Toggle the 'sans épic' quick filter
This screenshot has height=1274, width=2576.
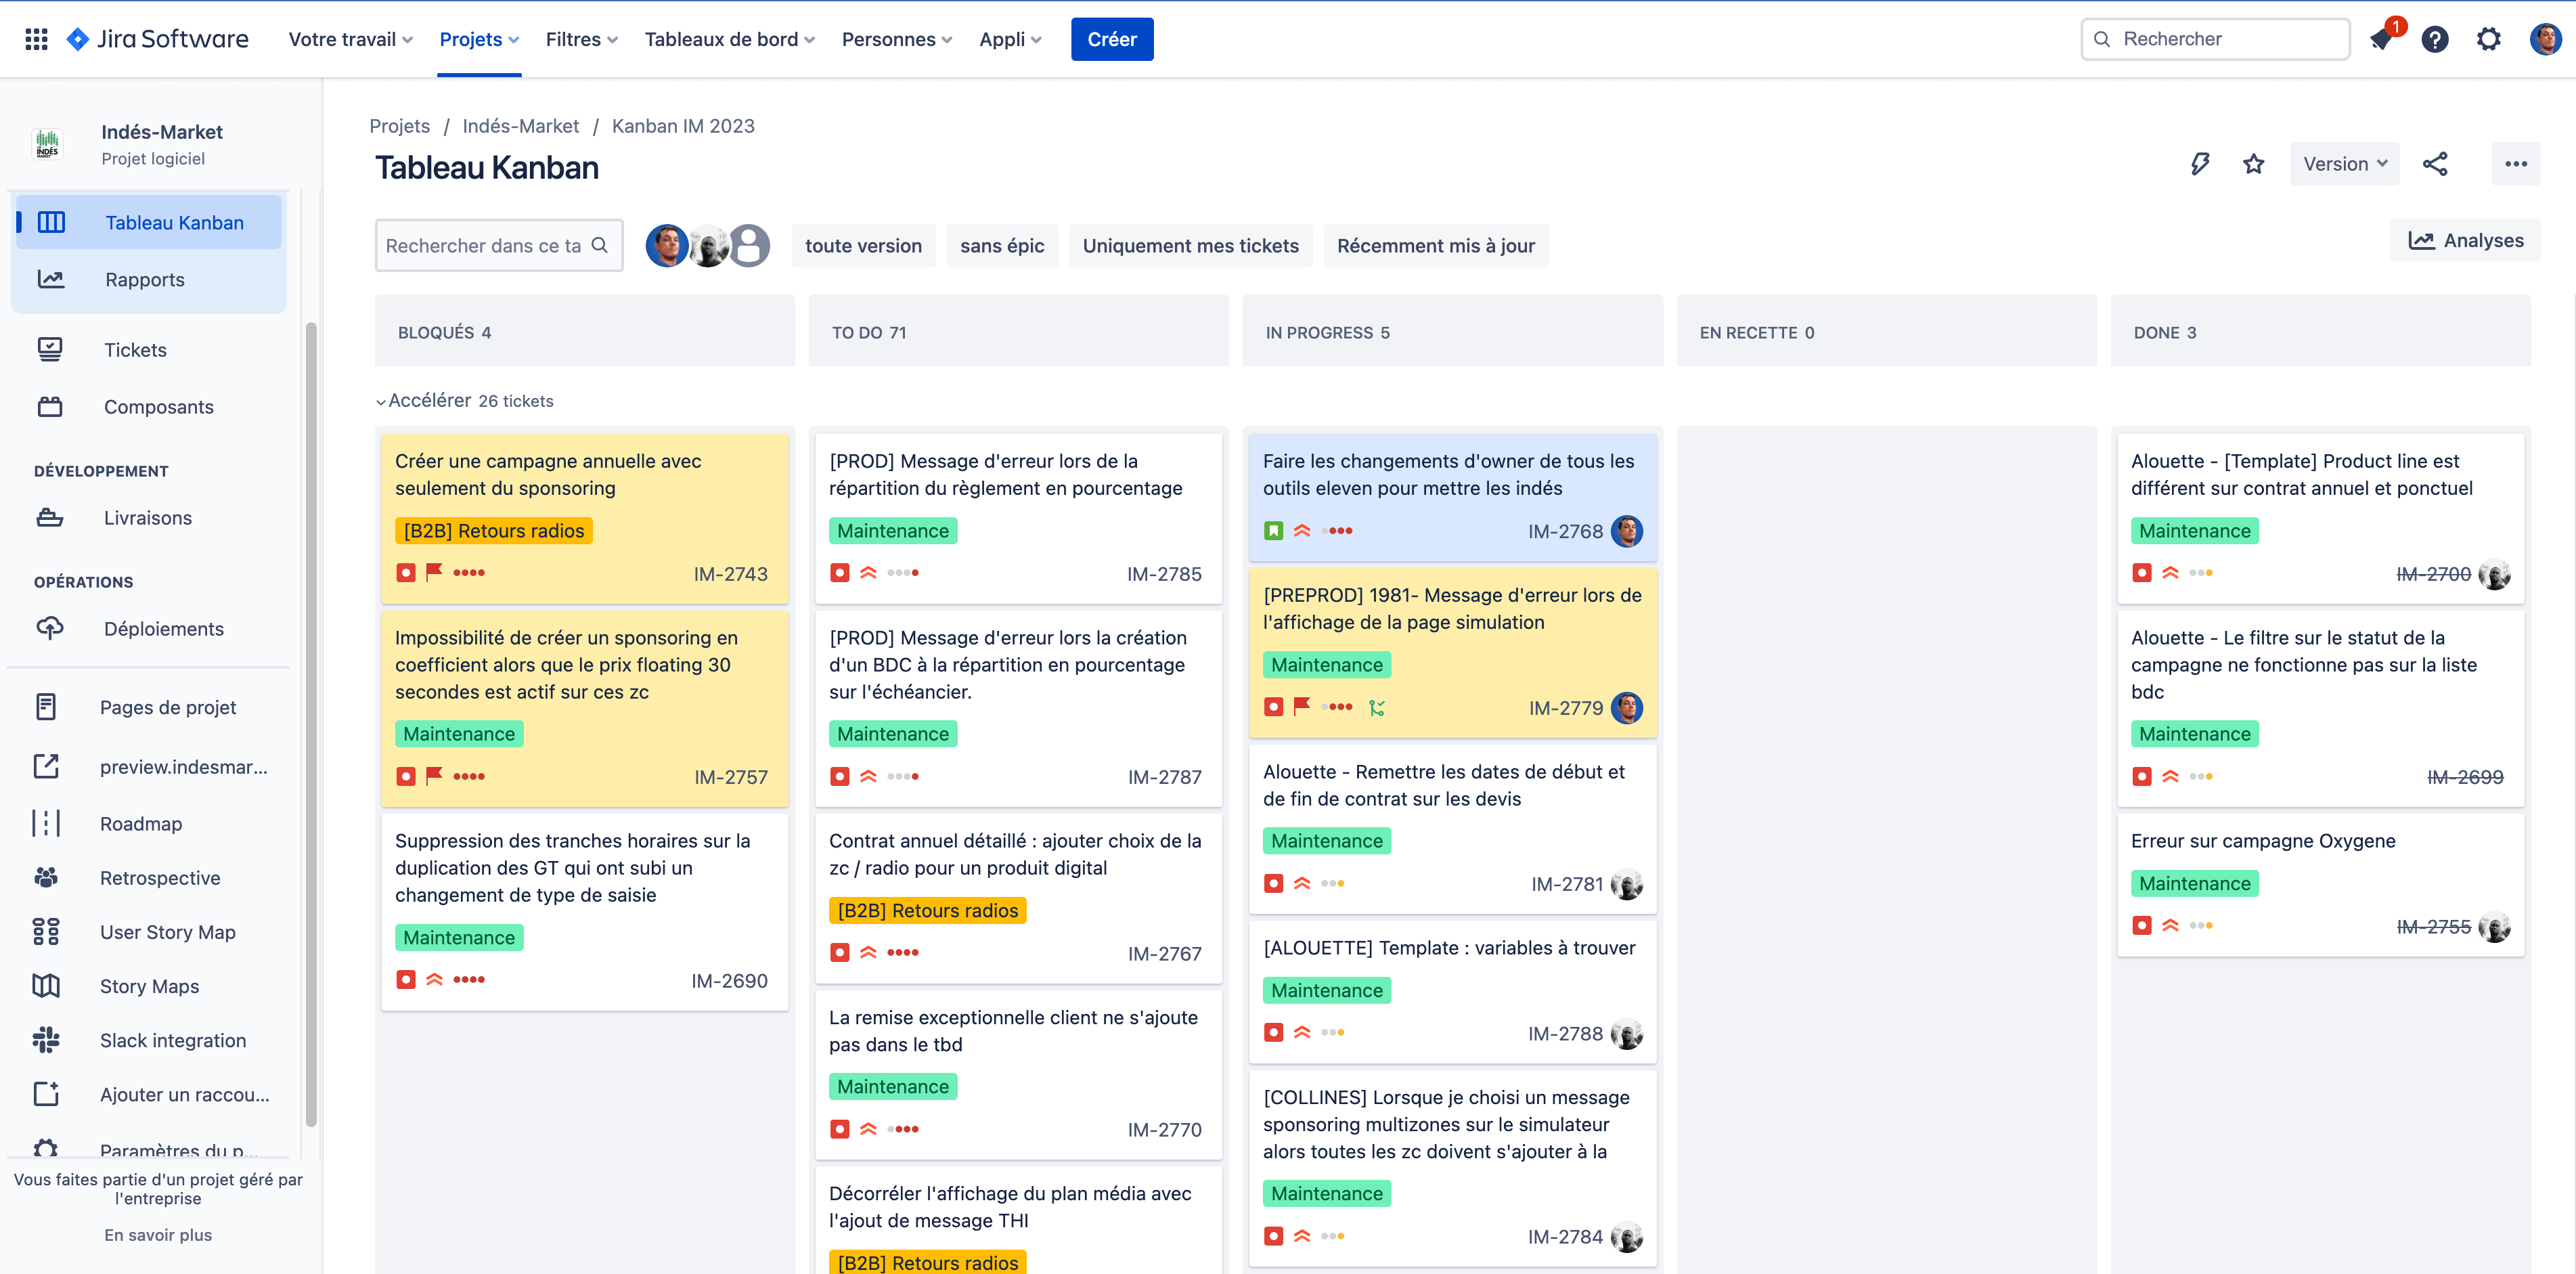[1001, 246]
